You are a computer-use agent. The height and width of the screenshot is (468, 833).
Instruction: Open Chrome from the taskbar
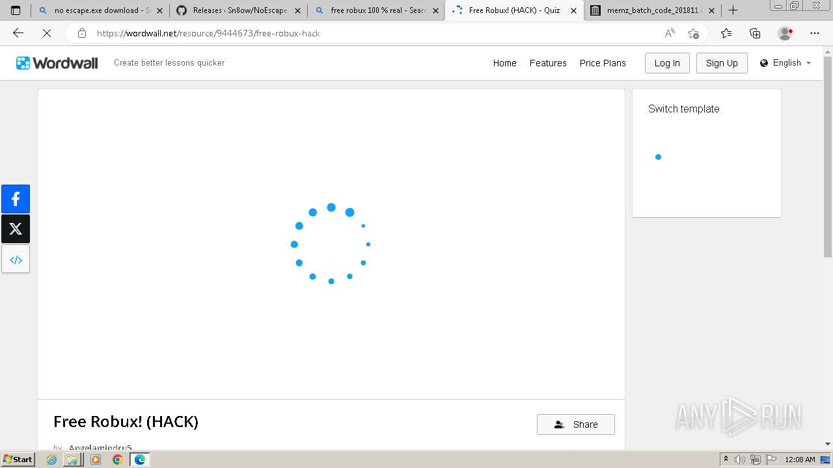pyautogui.click(x=117, y=460)
